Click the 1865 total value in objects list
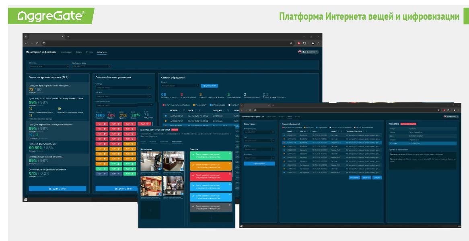This screenshot has width=469, height=241. [x=100, y=115]
